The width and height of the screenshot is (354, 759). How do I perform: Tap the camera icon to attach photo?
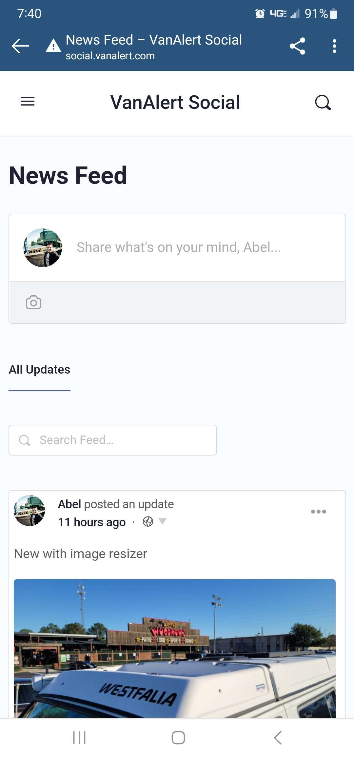tap(33, 302)
